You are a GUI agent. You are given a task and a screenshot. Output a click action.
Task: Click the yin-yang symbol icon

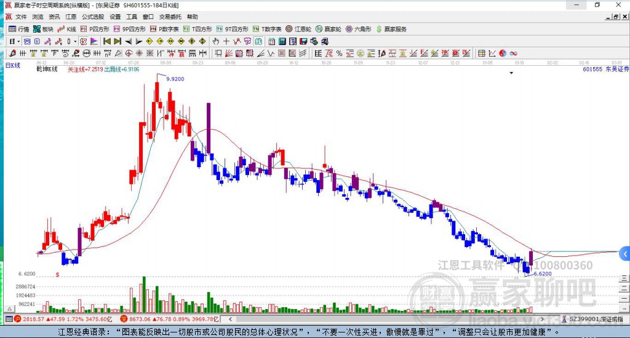(x=503, y=53)
